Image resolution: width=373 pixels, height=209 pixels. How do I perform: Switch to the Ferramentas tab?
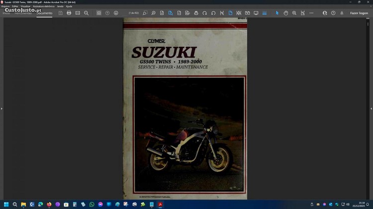coord(23,13)
